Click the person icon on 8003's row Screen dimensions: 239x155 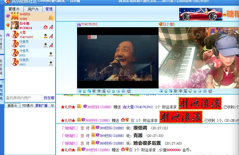pyautogui.click(x=51, y=64)
